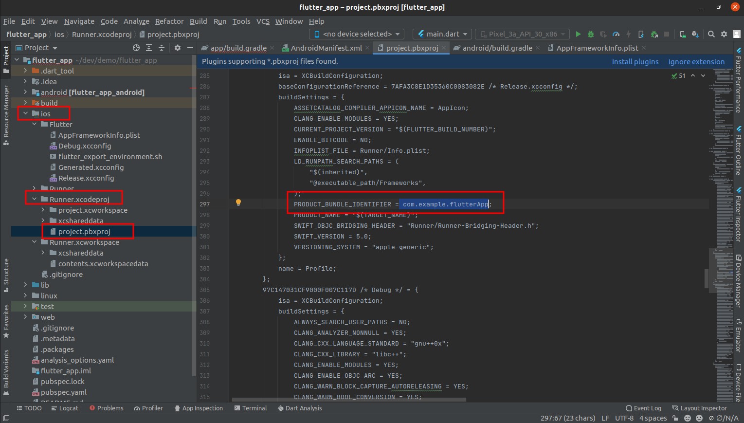Open IDE settings gear in main toolbar
744x423 pixels.
[x=724, y=34]
